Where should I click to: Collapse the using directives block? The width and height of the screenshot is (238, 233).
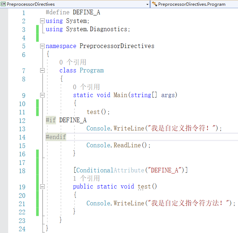pos(42,21)
